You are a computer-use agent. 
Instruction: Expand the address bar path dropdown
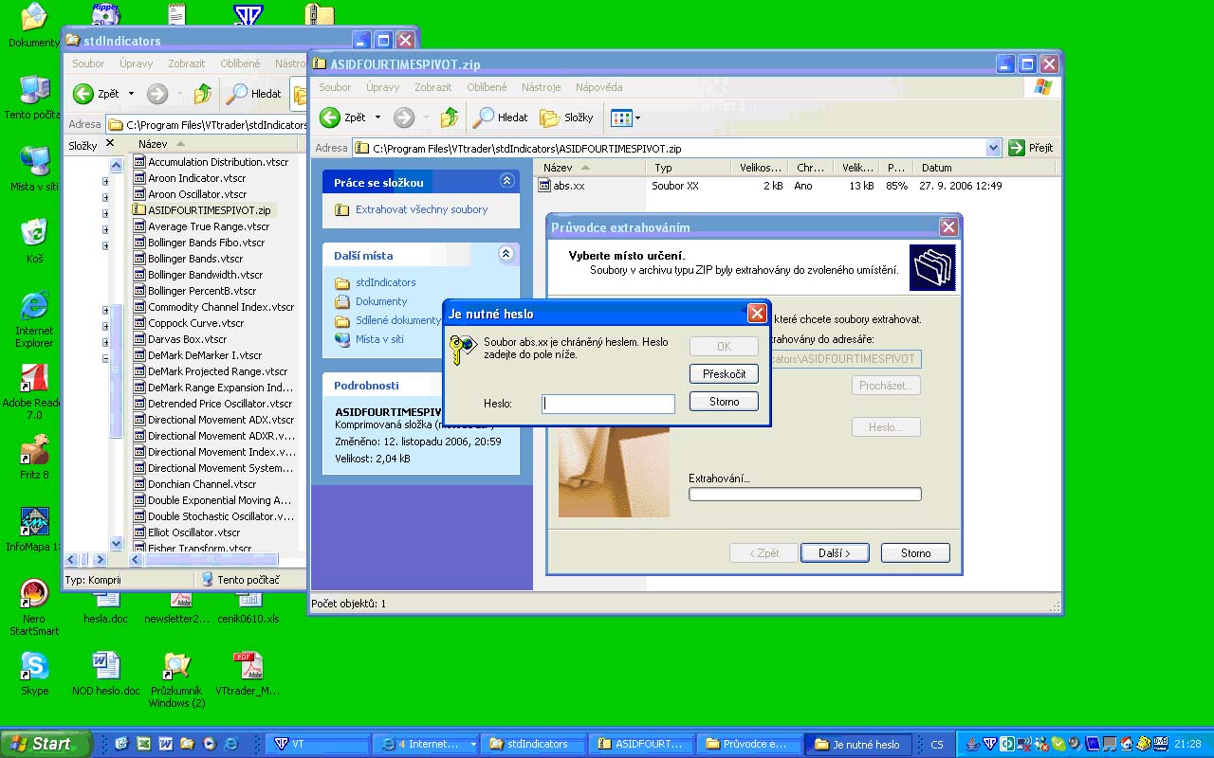click(993, 148)
